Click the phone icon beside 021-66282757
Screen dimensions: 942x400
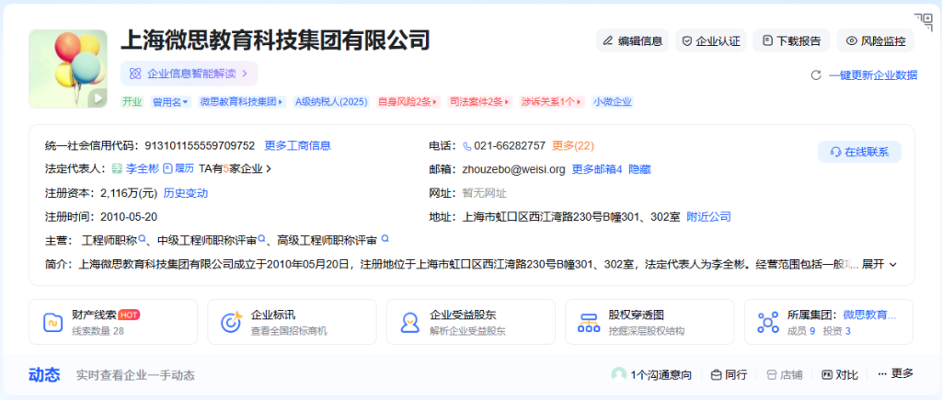tap(467, 145)
